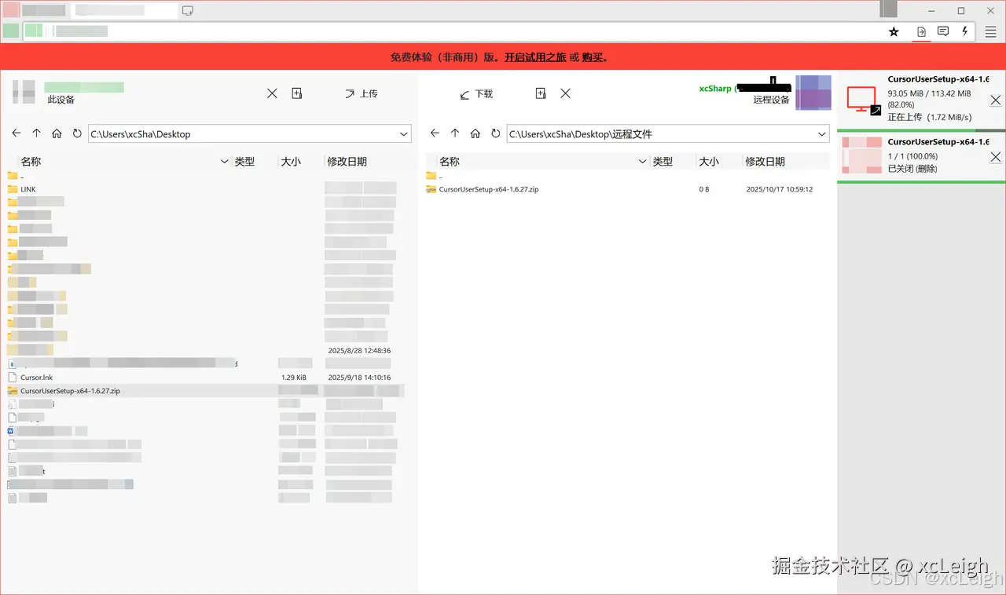Click the 购买 purchase link

click(x=591, y=57)
